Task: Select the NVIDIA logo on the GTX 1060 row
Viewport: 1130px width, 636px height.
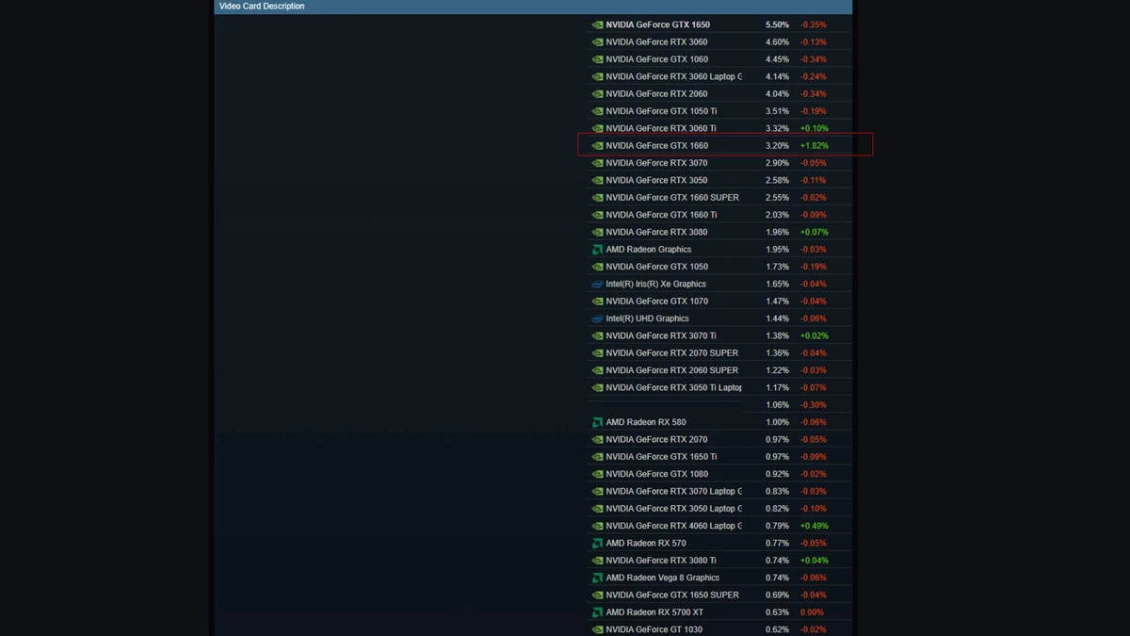Action: 597,59
